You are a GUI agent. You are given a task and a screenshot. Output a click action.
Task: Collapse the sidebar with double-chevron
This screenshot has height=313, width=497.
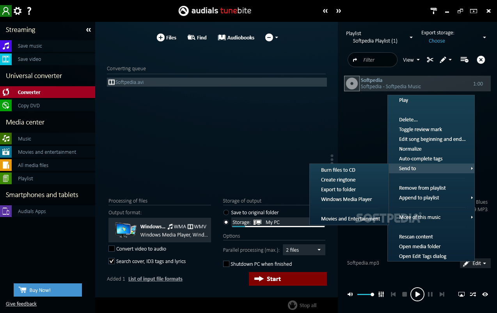pos(89,30)
